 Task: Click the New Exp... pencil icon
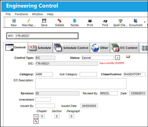[x=29, y=21]
